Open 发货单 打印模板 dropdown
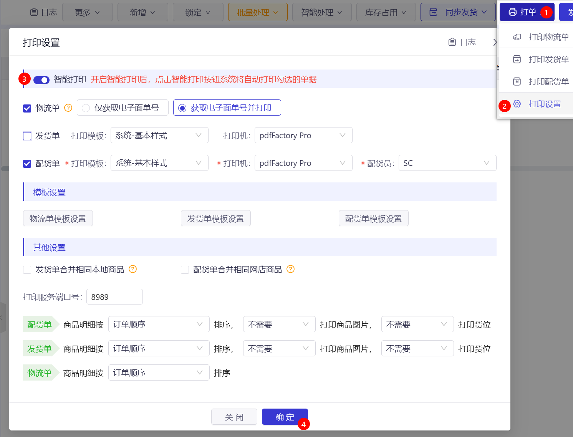Viewport: 573px width, 437px height. 159,135
